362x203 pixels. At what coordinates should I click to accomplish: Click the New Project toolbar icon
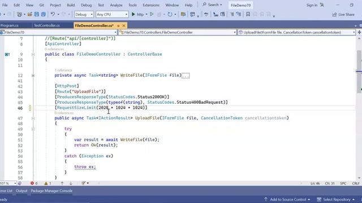pos(19,15)
